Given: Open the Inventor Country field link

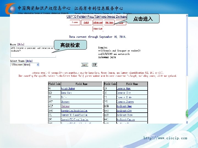Looking at the screenshot, I should [125, 102].
